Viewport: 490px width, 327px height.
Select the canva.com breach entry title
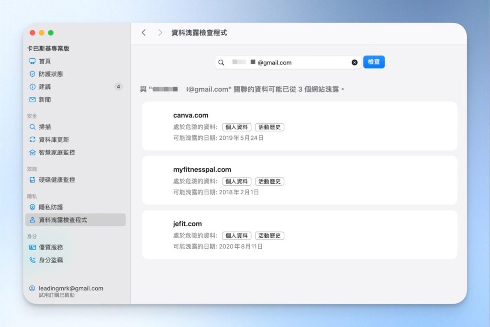coord(190,116)
